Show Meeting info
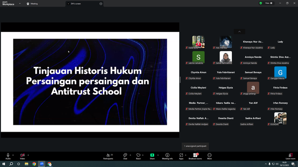Viewport: 298px width, 167px height. click(168, 156)
